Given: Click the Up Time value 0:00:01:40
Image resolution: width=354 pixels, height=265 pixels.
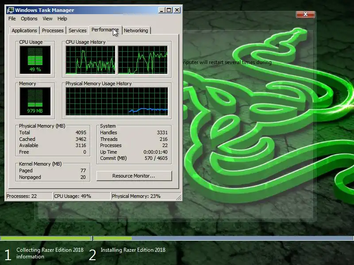Looking at the screenshot, I should 156,152.
